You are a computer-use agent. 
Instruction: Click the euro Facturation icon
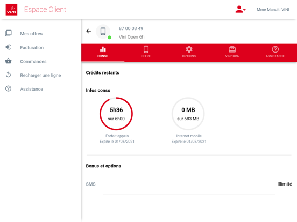point(8,47)
